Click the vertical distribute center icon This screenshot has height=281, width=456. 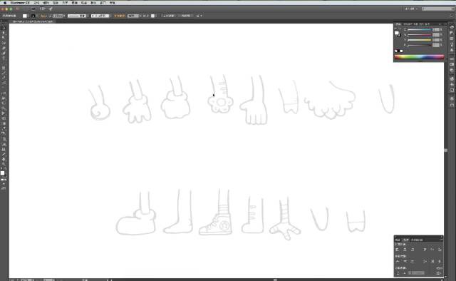(405, 261)
